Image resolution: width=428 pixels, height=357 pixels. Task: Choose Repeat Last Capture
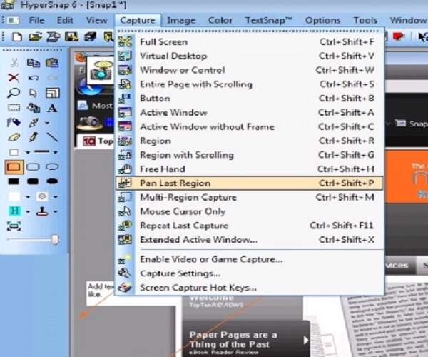point(249,226)
